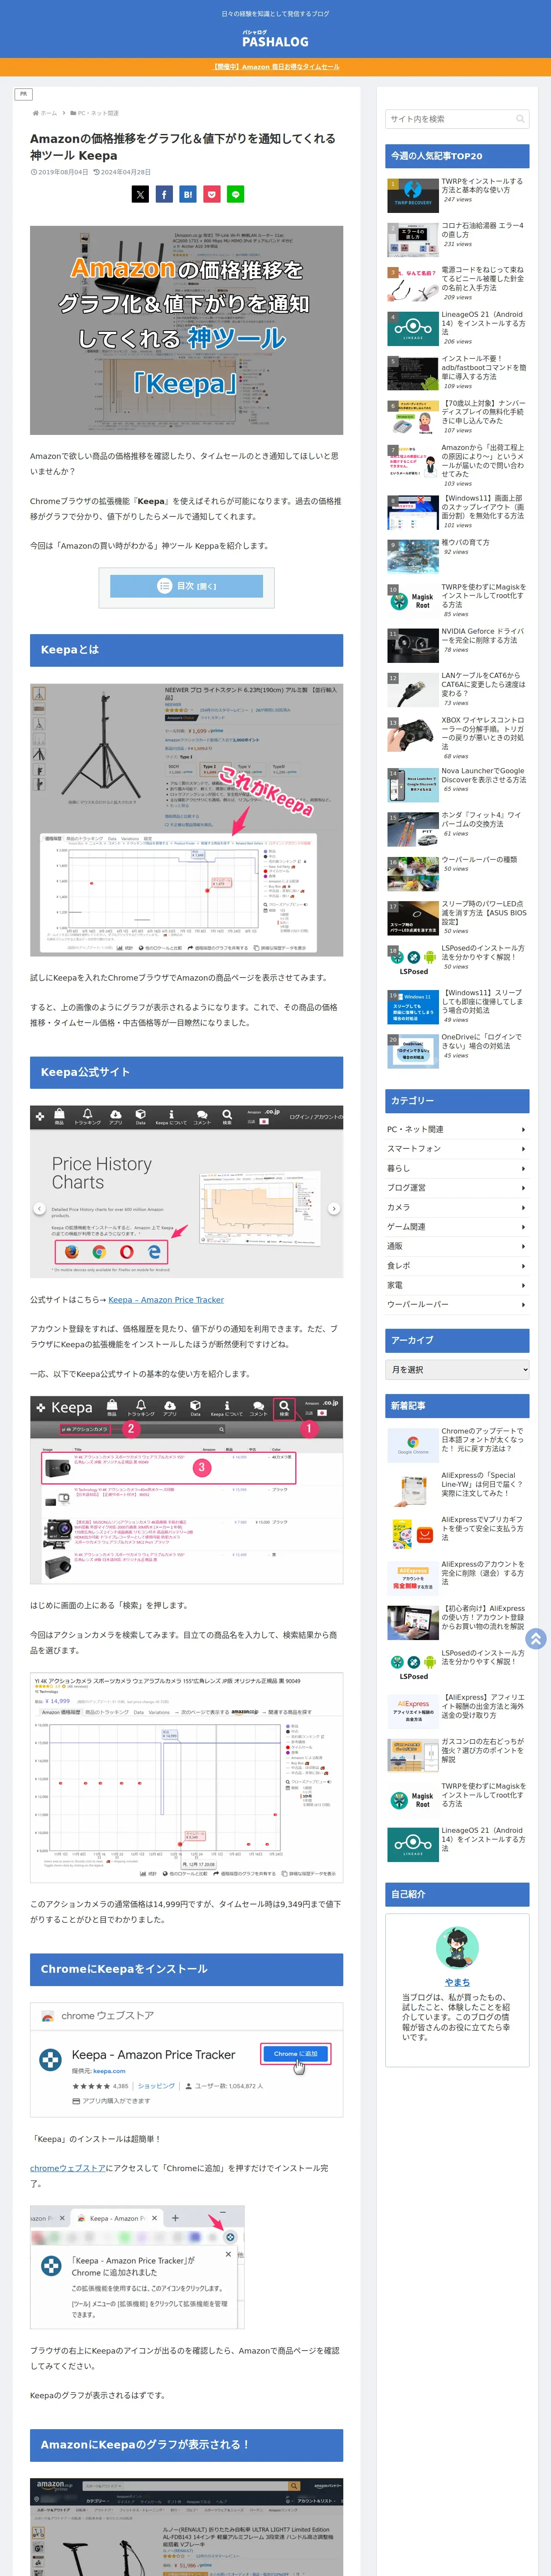The image size is (551, 2576).
Task: Open the 月を選択 archive dropdown
Action: (x=457, y=1370)
